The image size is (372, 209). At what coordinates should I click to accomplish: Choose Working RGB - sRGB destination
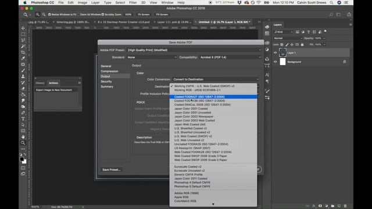(213, 90)
